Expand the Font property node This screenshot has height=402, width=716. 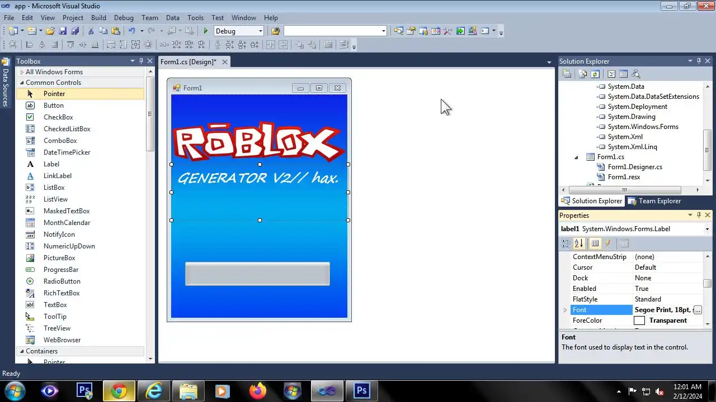565,310
